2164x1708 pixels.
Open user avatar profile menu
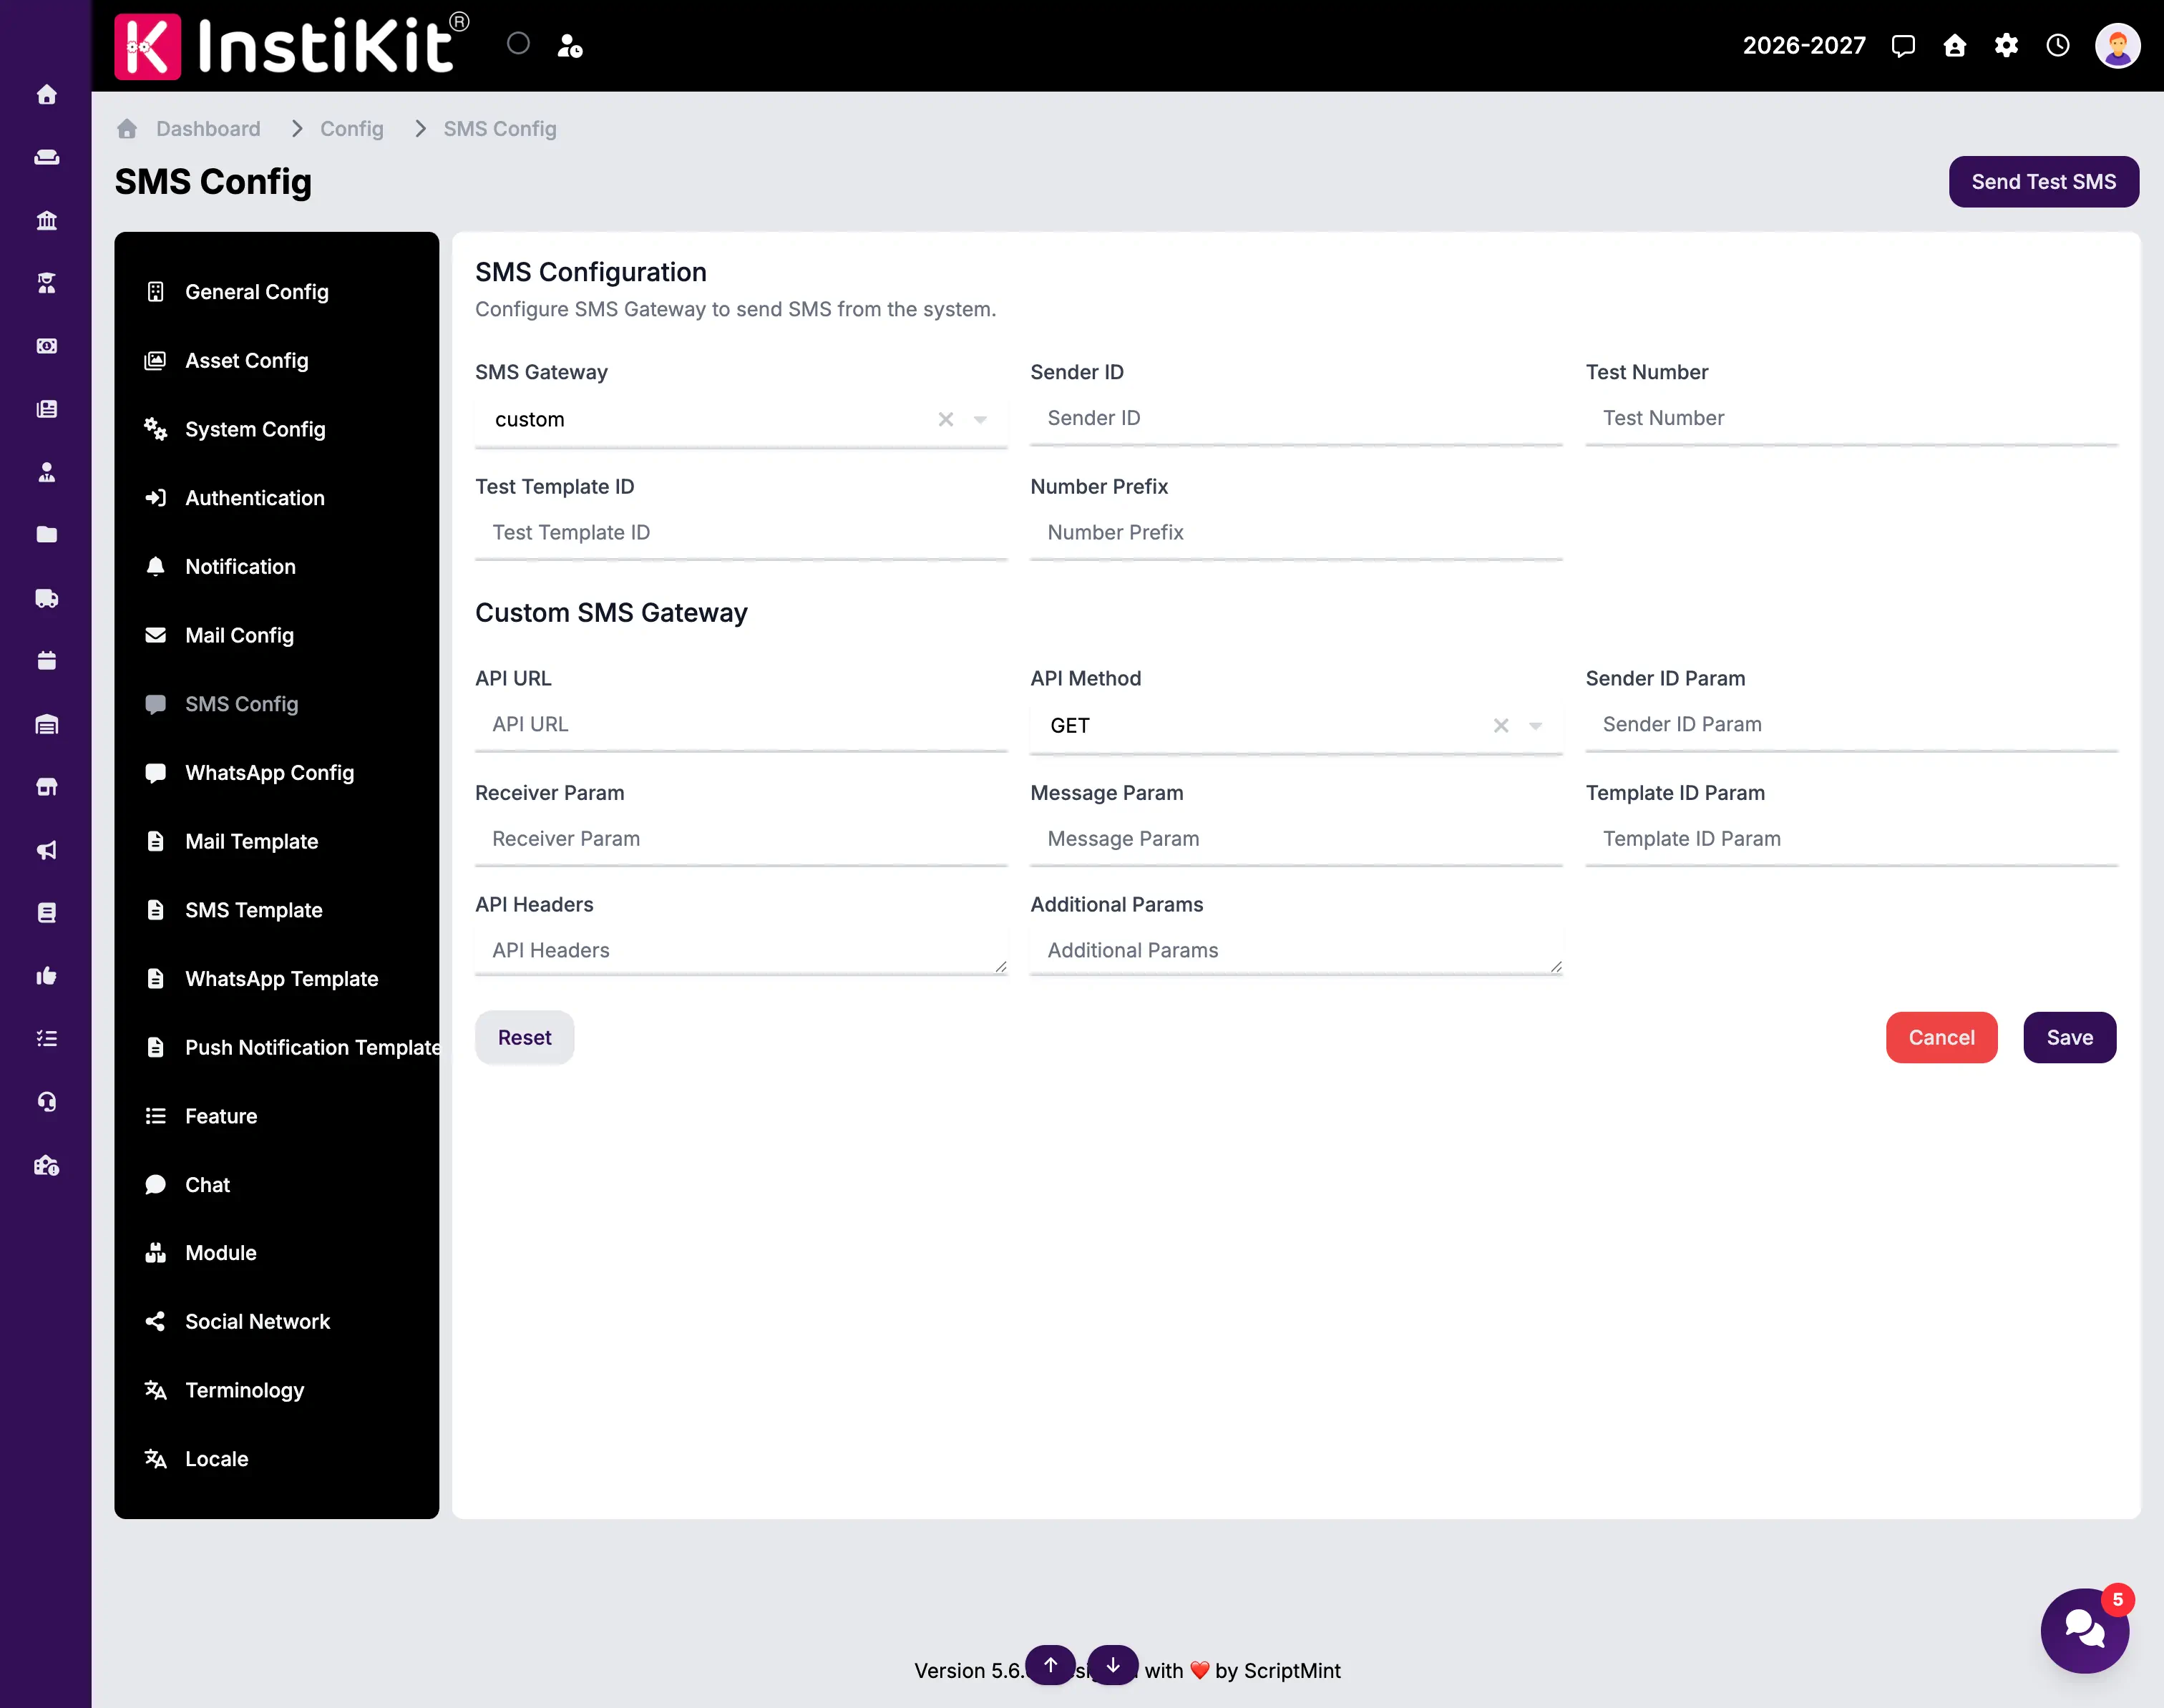point(2117,46)
